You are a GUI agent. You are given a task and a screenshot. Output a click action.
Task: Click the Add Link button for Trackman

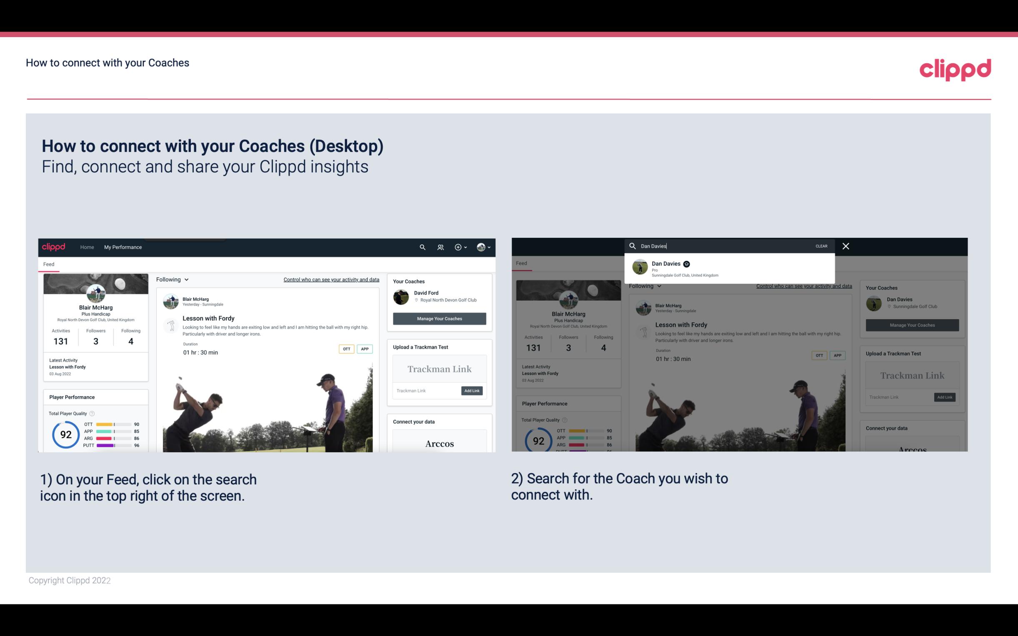point(471,391)
